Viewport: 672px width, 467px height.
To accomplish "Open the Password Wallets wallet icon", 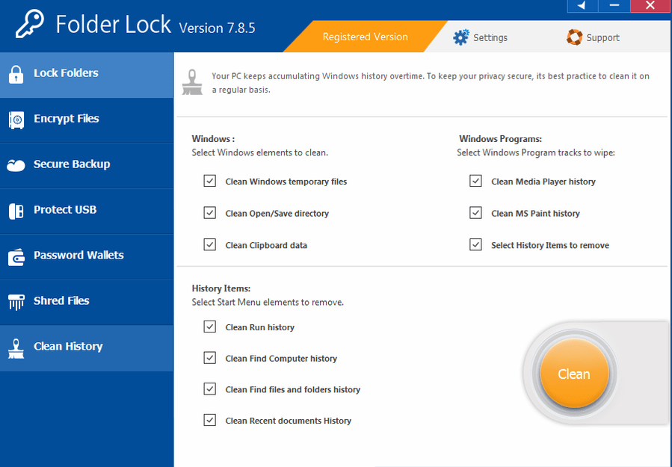I will (x=16, y=256).
